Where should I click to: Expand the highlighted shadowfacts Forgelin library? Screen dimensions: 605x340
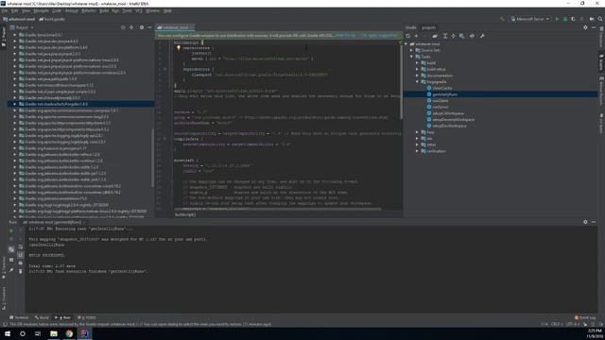[15, 104]
